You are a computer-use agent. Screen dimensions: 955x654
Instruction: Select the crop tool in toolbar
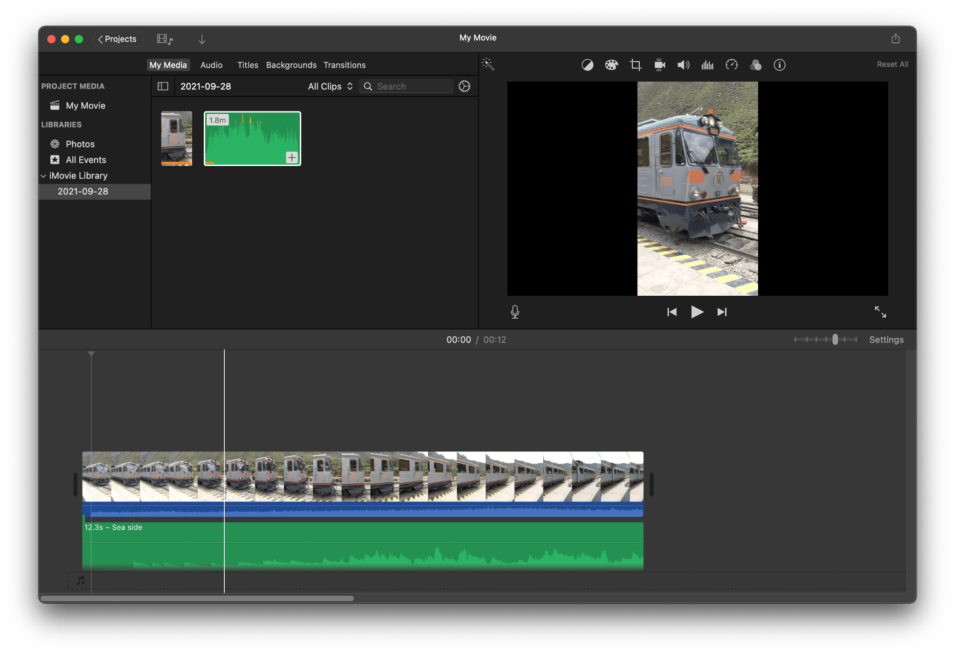tap(635, 64)
